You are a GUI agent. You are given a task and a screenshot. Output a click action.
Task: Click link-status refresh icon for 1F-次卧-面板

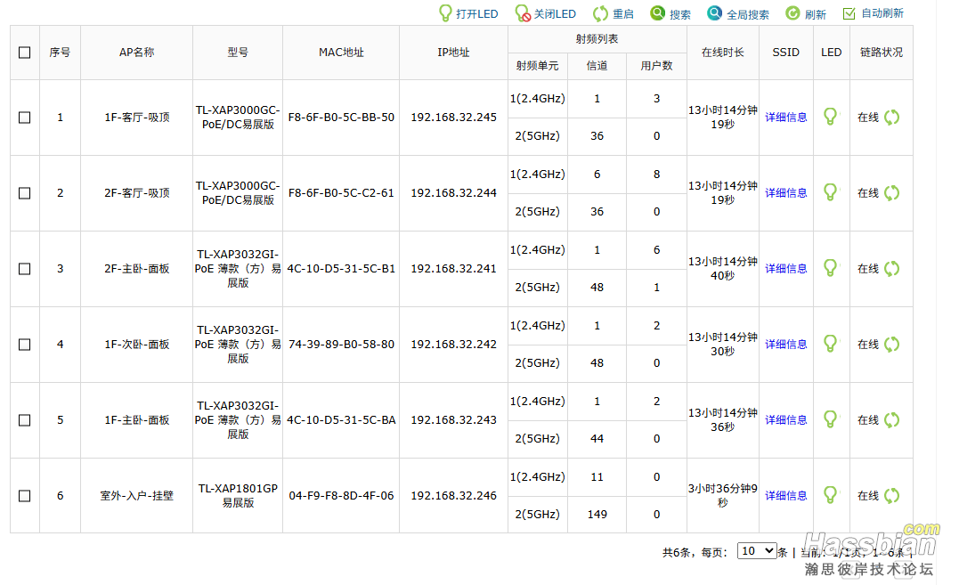[891, 345]
